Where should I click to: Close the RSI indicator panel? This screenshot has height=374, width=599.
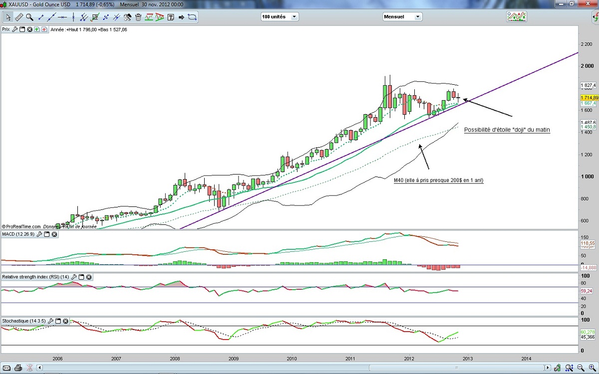pos(88,277)
